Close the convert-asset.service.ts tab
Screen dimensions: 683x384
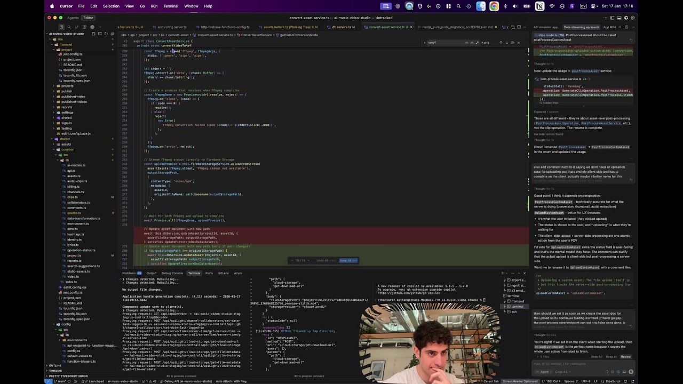411,27
